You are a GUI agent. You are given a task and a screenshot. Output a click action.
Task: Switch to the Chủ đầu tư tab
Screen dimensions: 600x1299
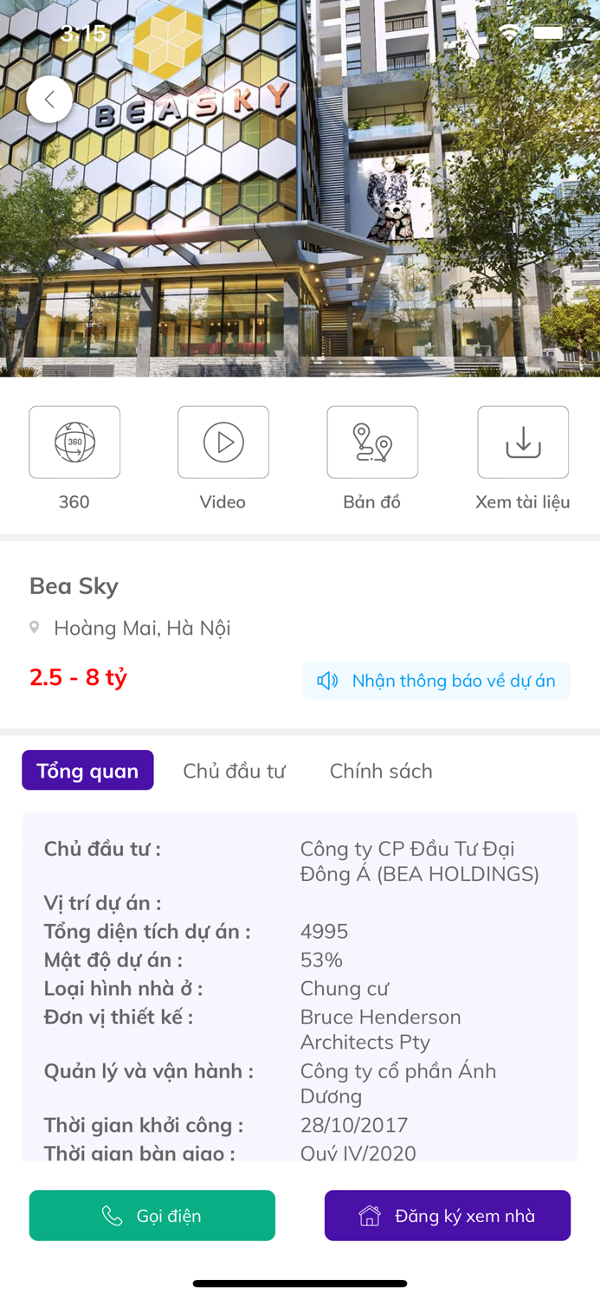(x=235, y=771)
